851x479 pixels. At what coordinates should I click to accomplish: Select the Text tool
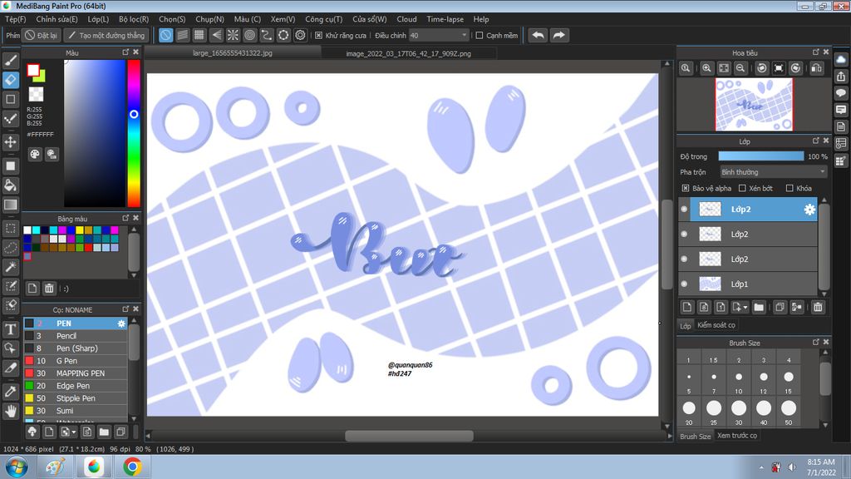point(11,329)
